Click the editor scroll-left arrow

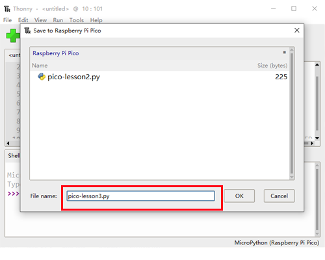tap(8, 143)
